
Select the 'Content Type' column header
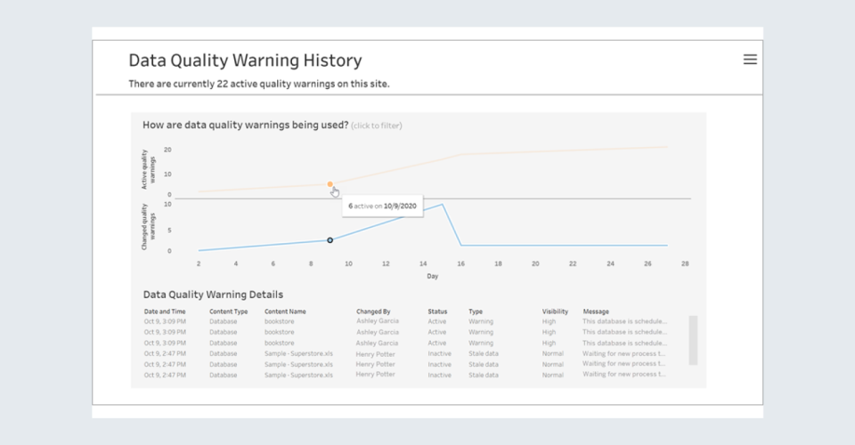(228, 311)
